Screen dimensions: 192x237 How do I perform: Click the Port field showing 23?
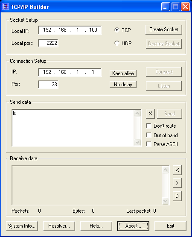(48, 85)
